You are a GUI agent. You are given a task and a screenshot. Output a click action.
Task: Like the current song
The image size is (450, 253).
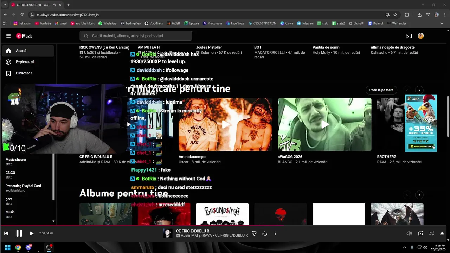(x=265, y=233)
